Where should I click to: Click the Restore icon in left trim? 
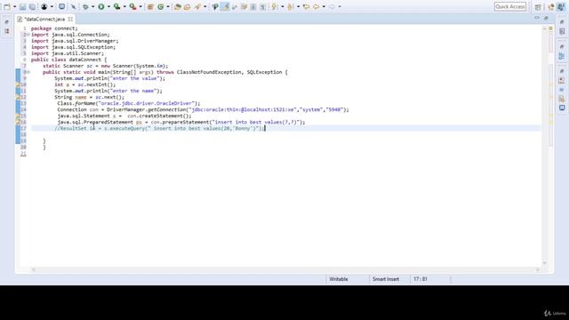point(7,22)
